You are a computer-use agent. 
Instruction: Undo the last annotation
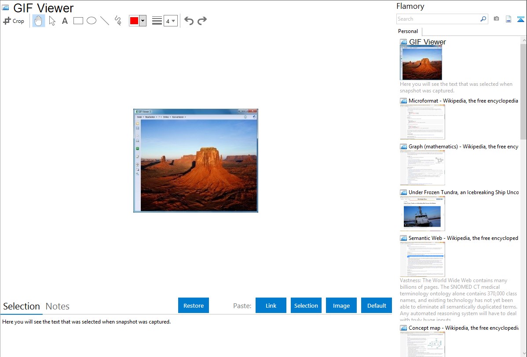point(189,21)
